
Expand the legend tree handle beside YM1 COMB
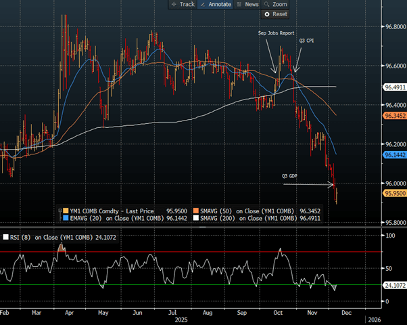[x=59, y=209]
